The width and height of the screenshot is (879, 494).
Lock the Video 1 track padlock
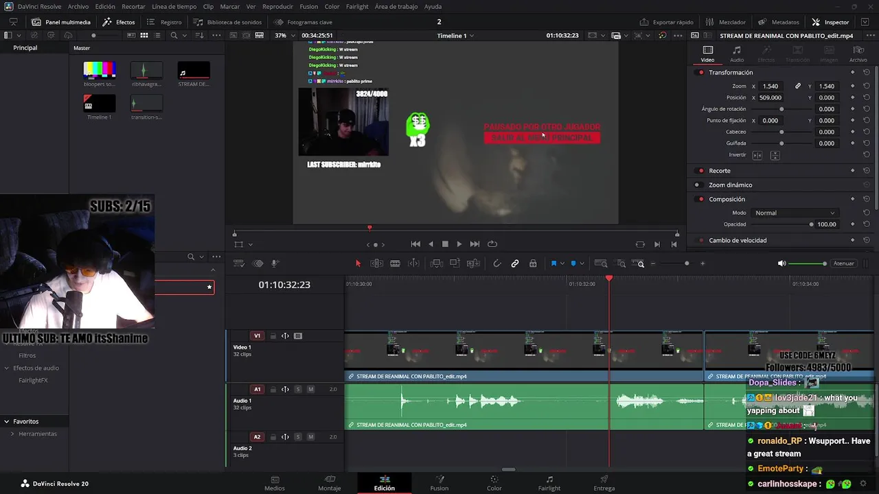(273, 336)
